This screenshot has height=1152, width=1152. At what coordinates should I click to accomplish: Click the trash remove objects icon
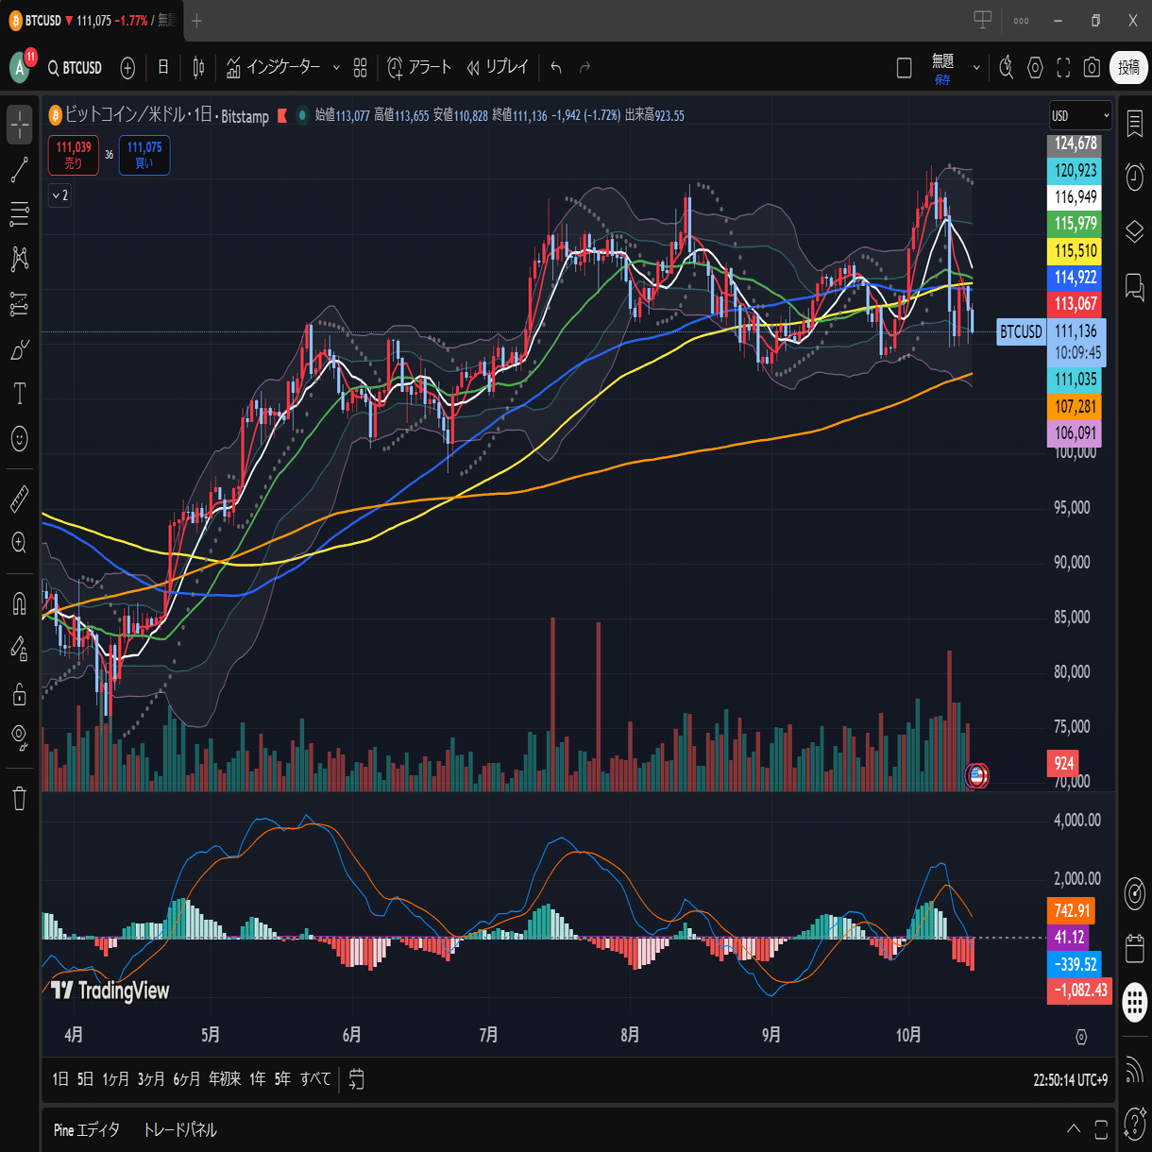[x=19, y=799]
